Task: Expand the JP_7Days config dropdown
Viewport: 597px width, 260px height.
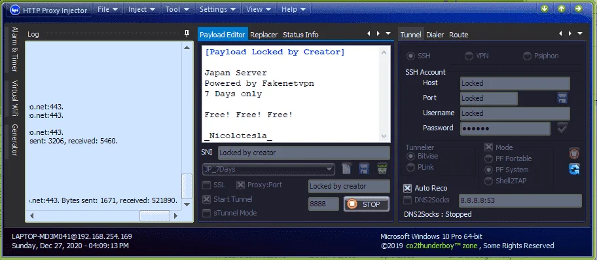Action: 329,169
